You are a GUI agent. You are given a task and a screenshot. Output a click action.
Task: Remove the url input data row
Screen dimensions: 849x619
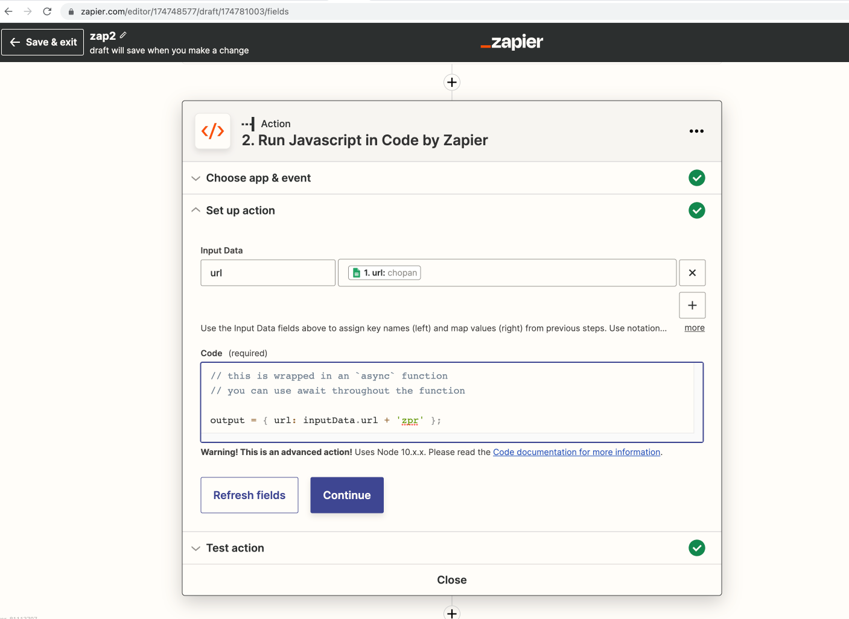[x=692, y=273]
